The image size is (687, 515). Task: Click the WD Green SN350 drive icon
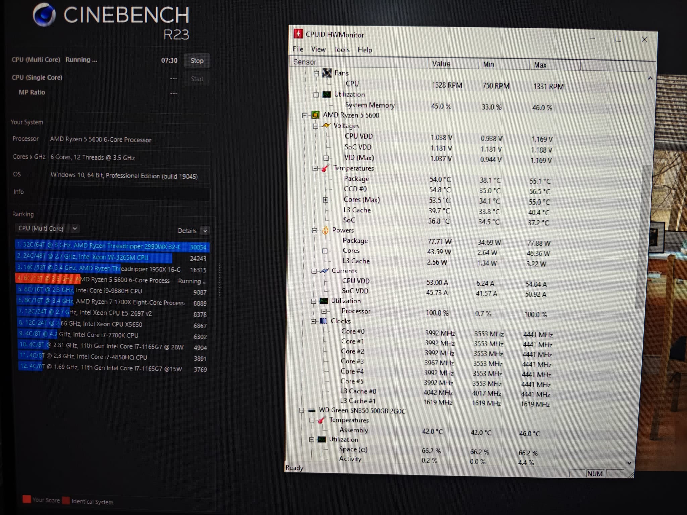point(312,410)
